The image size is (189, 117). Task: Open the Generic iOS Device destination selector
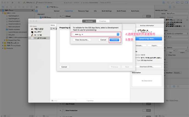[45, 2]
